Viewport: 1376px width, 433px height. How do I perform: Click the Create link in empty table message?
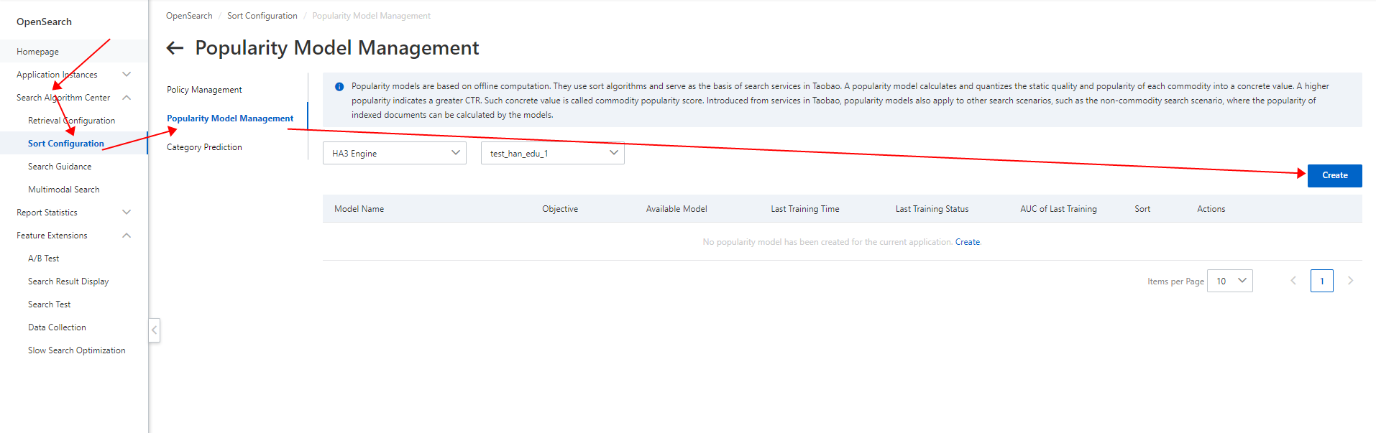(968, 242)
